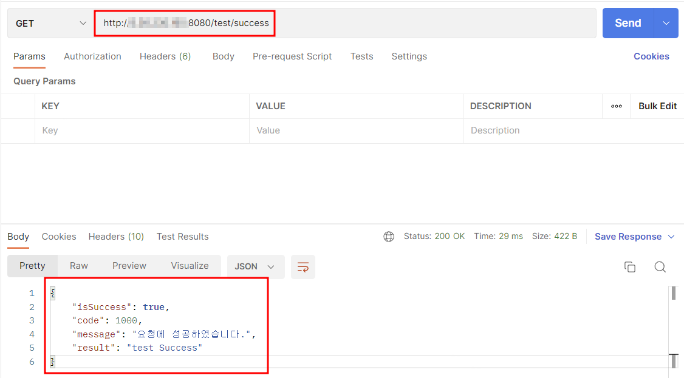Select the response Body tab
684x378 pixels.
18,237
